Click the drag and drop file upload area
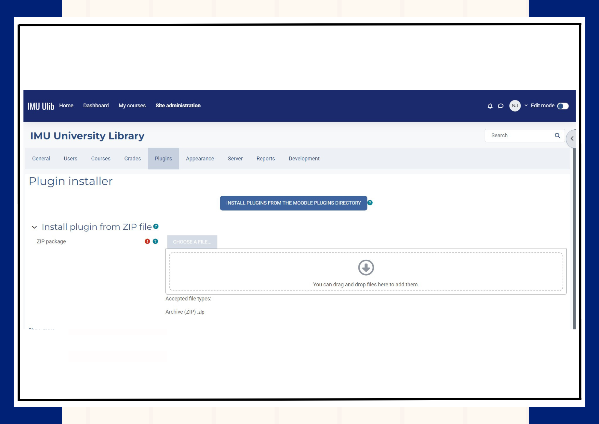The width and height of the screenshot is (599, 424). tap(366, 271)
